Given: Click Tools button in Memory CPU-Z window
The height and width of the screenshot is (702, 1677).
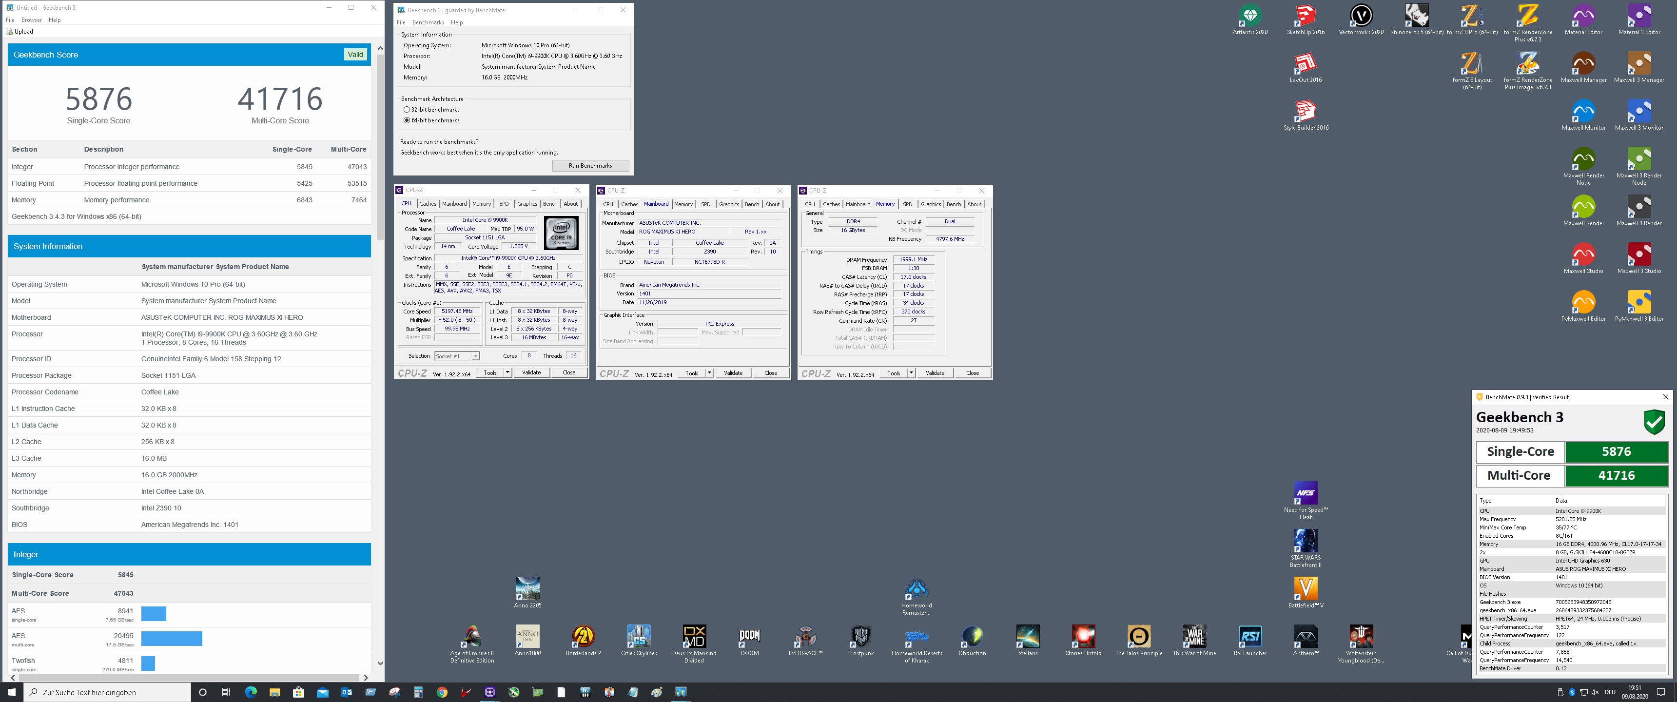Looking at the screenshot, I should [x=894, y=372].
